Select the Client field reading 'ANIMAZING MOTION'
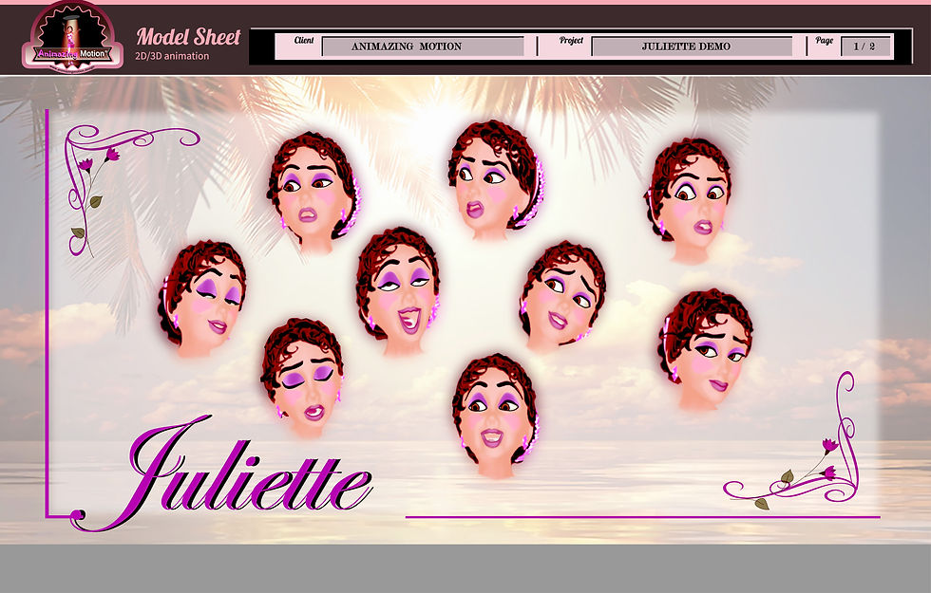The height and width of the screenshot is (593, 931). 423,46
